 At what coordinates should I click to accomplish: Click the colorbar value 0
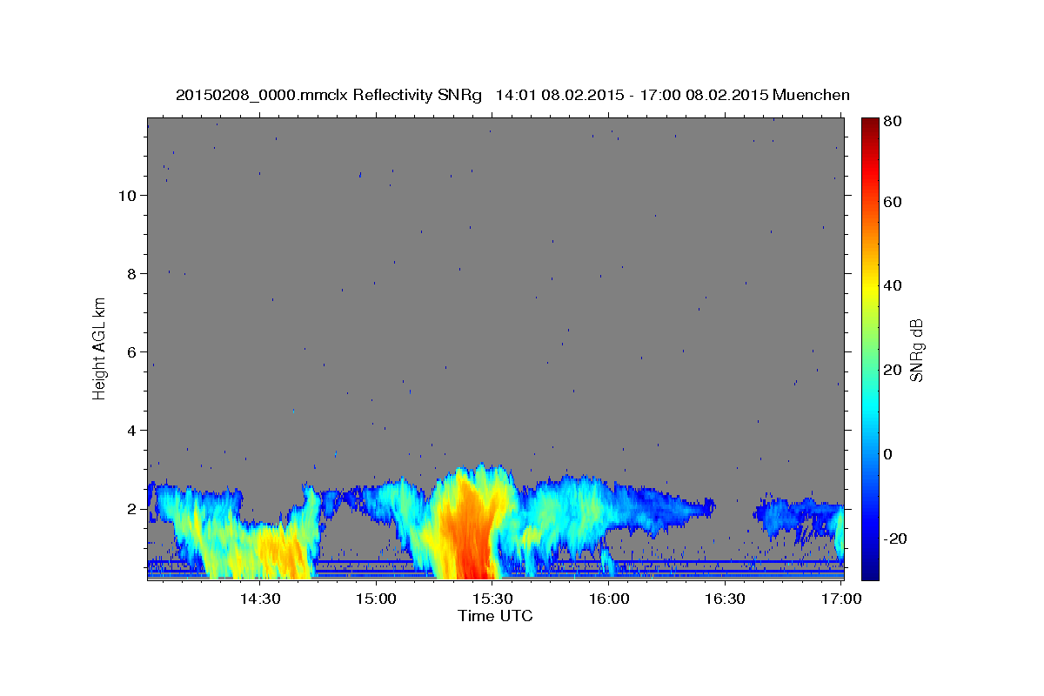tap(888, 454)
